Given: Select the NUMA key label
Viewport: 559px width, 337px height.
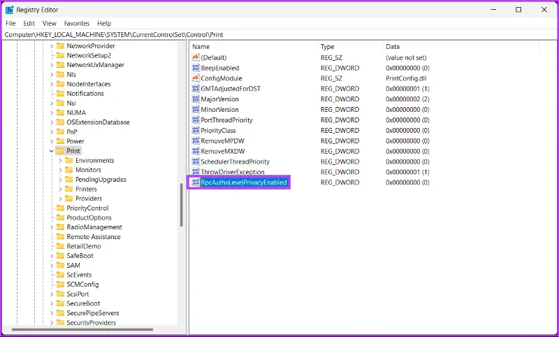Looking at the screenshot, I should 76,113.
